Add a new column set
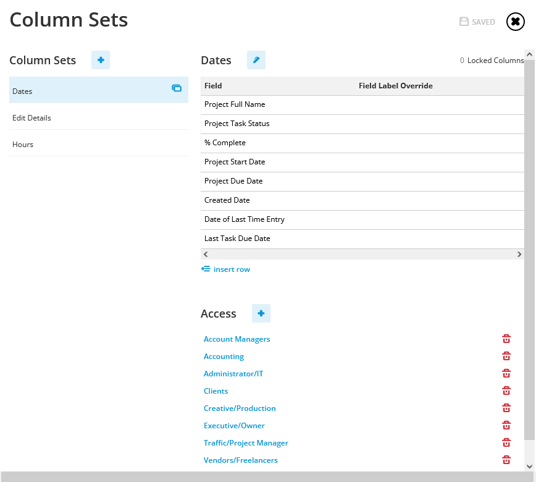Screen dimensions: 536x482 [x=101, y=60]
